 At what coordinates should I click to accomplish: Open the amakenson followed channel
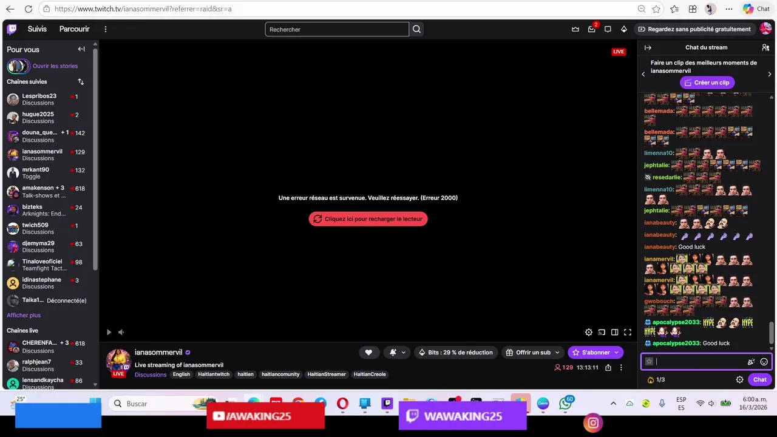pos(49,192)
